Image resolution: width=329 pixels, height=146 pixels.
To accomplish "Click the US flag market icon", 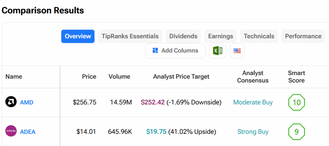I will (x=237, y=51).
